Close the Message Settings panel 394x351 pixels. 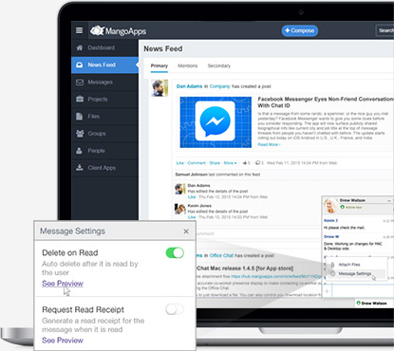186,231
